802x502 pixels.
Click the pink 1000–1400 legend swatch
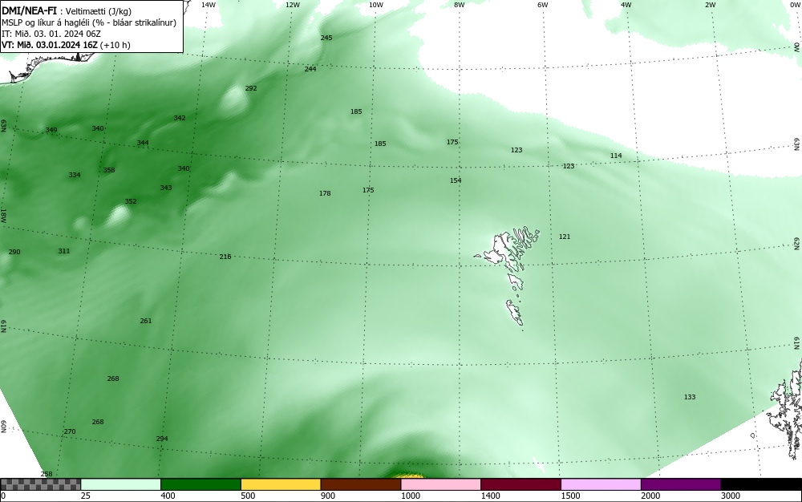pos(441,484)
